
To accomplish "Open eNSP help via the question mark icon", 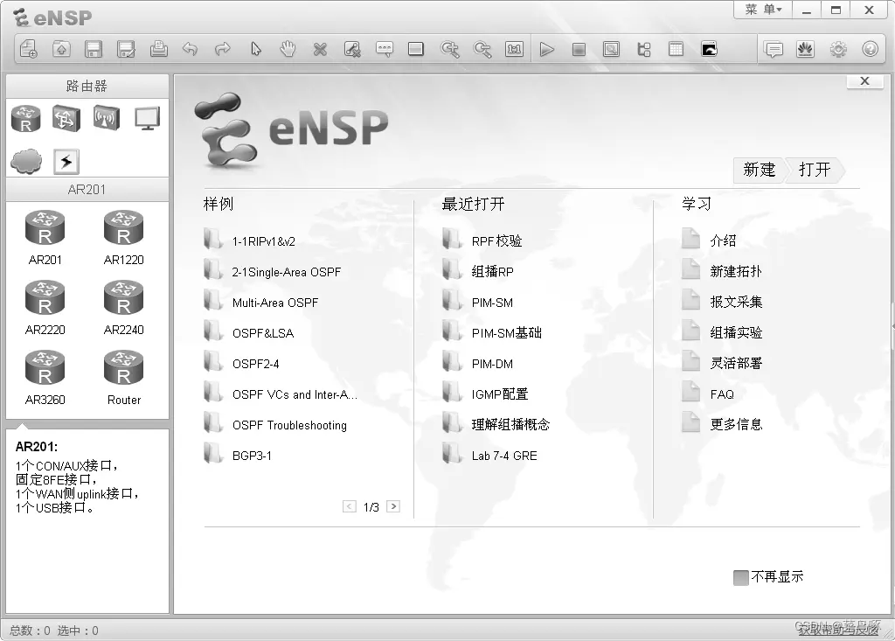I will [x=869, y=51].
